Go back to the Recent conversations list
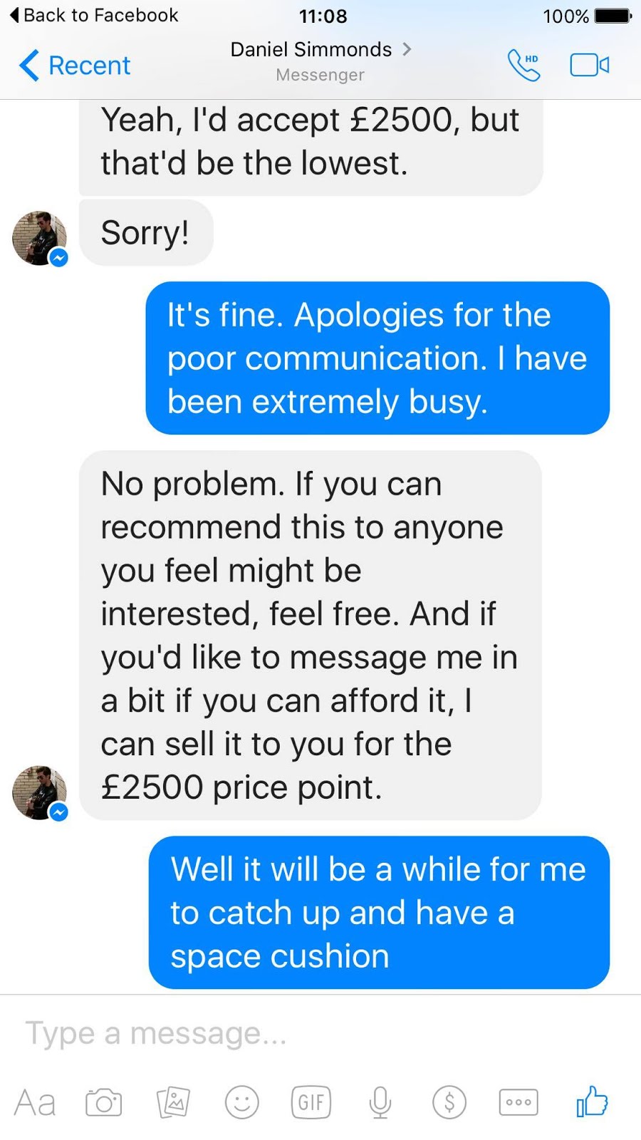 (x=75, y=66)
